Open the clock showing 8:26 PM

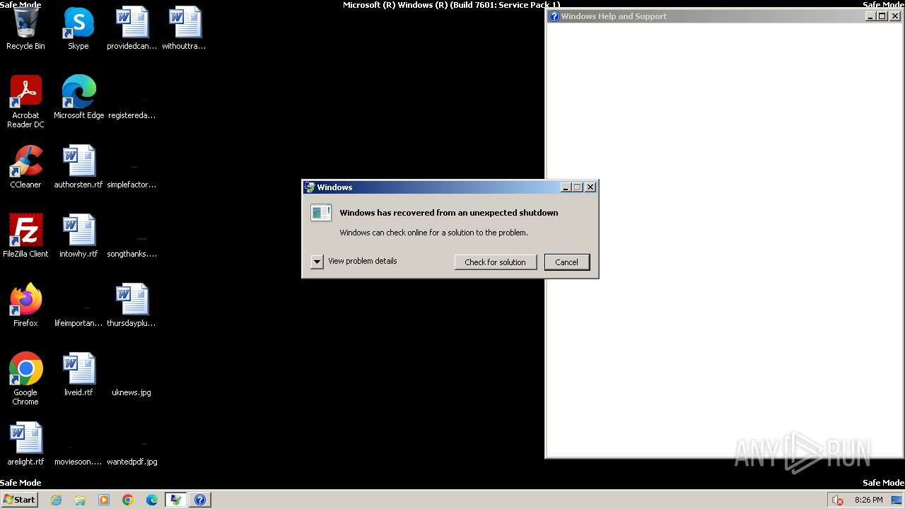click(x=868, y=500)
